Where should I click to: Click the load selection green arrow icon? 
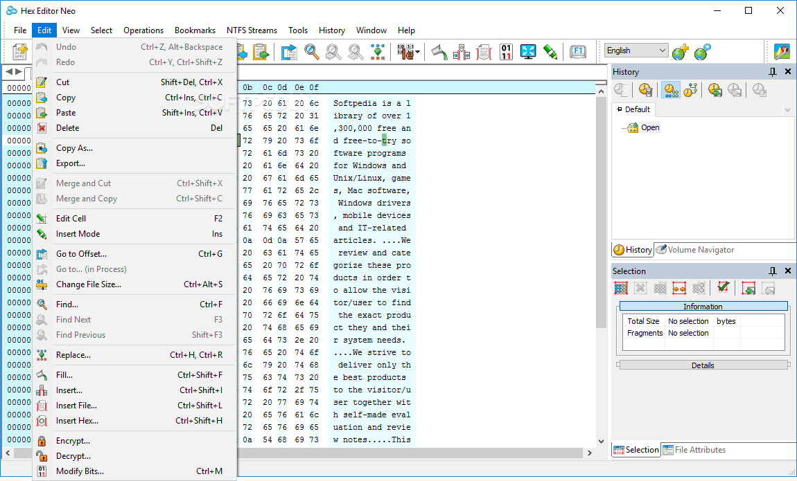coord(748,288)
